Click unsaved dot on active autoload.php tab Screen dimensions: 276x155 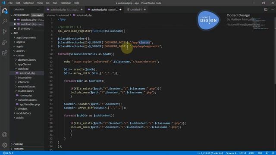[x=120, y=9]
